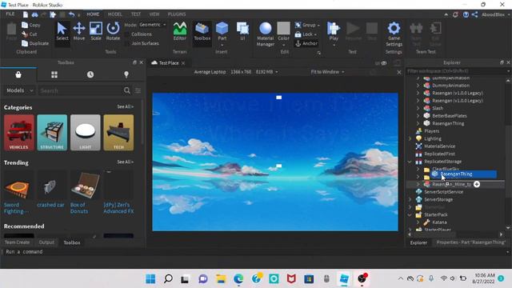Open the Geometric mode dropdown
The height and width of the screenshot is (288, 512).
[153, 25]
